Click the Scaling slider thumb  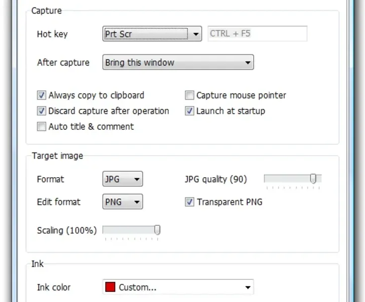(x=157, y=230)
